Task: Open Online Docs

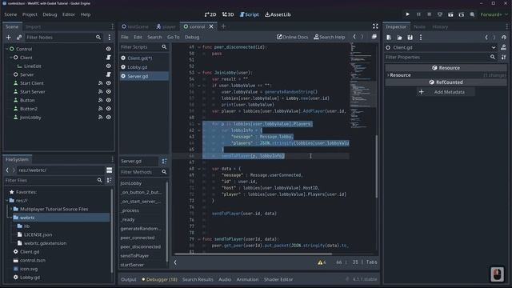Action: tap(293, 38)
